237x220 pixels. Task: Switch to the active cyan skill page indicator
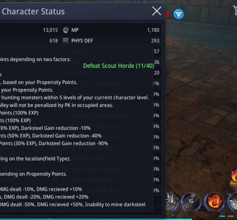(223, 216)
